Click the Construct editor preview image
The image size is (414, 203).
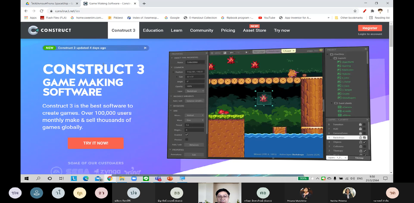(268, 104)
